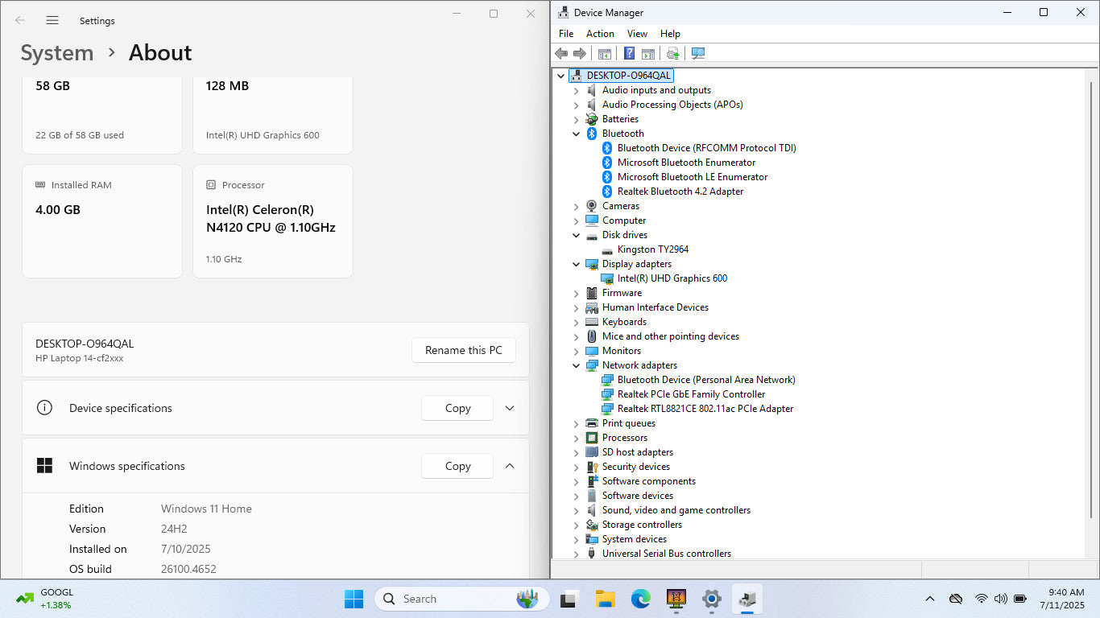Image resolution: width=1100 pixels, height=618 pixels.
Task: Click Scan for hardware changes toolbar icon
Action: [x=698, y=53]
